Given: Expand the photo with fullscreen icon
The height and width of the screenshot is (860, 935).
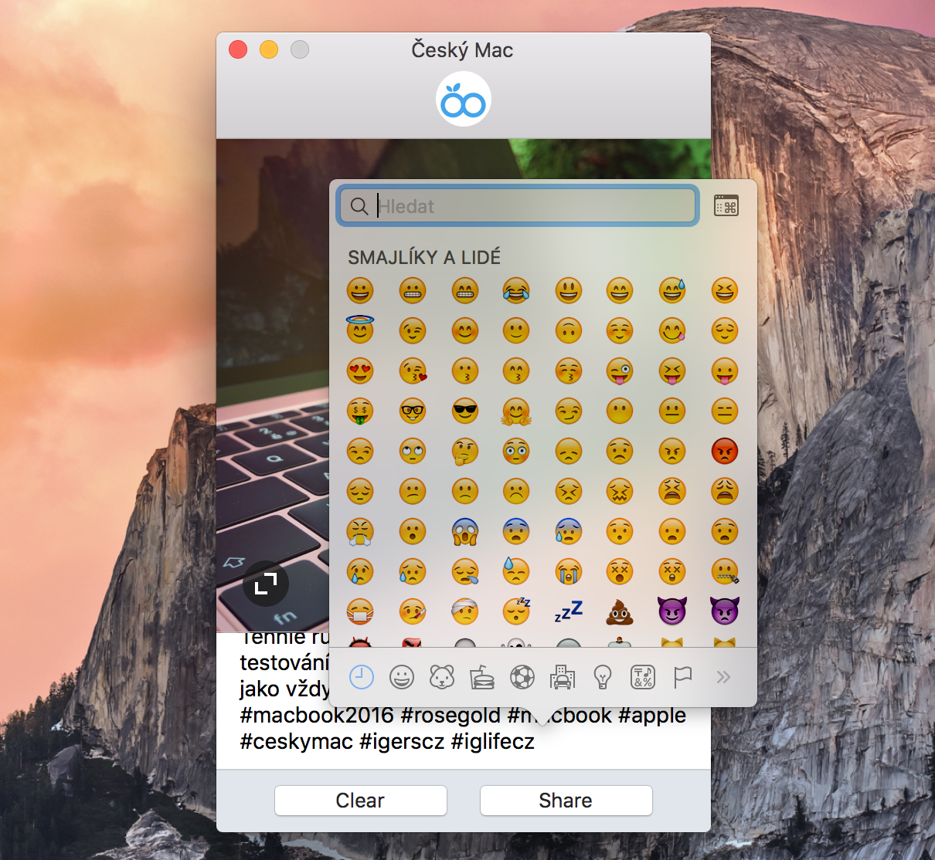Looking at the screenshot, I should 266,584.
